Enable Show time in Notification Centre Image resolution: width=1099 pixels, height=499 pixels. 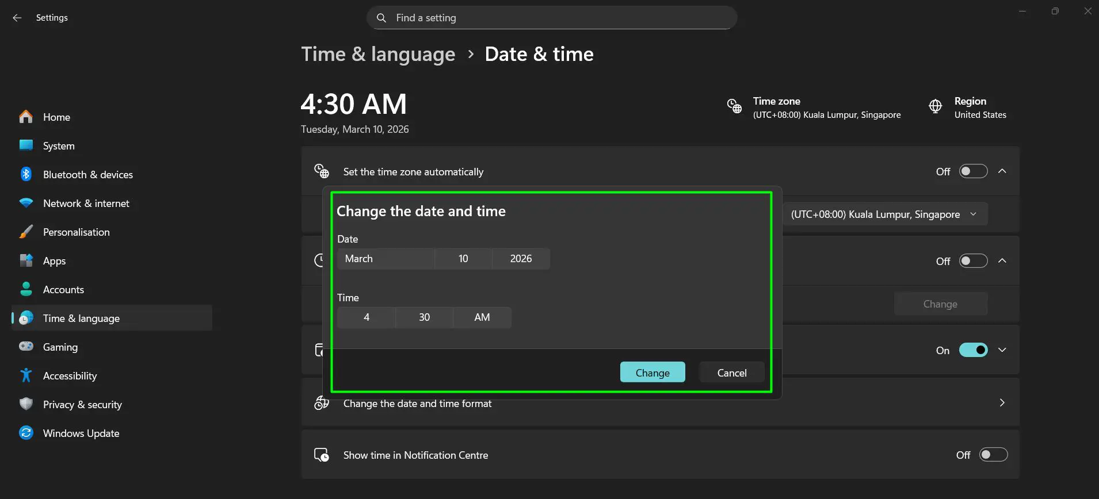(x=994, y=455)
